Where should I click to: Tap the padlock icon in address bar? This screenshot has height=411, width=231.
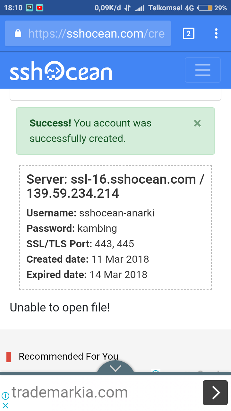tap(18, 33)
